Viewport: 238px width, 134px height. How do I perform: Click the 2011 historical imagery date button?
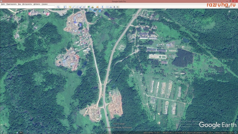[x=21, y=132]
